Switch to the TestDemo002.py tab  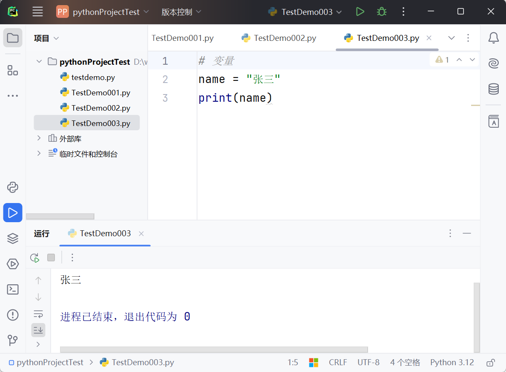click(279, 38)
